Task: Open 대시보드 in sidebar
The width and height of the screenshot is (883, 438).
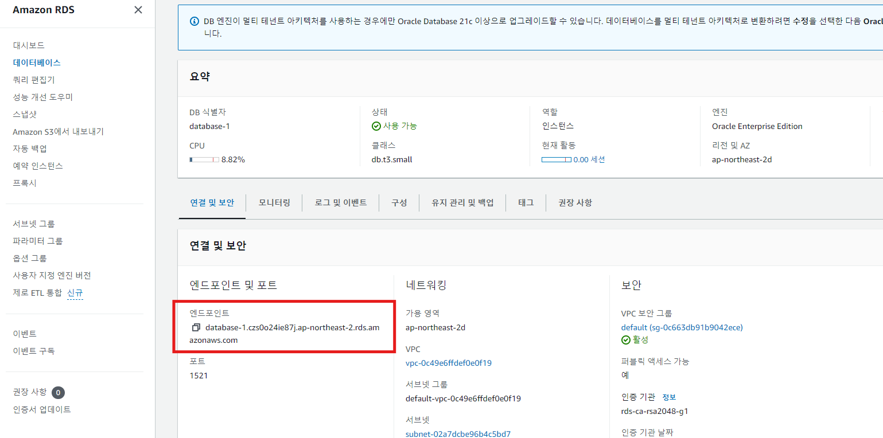Action: click(x=29, y=45)
